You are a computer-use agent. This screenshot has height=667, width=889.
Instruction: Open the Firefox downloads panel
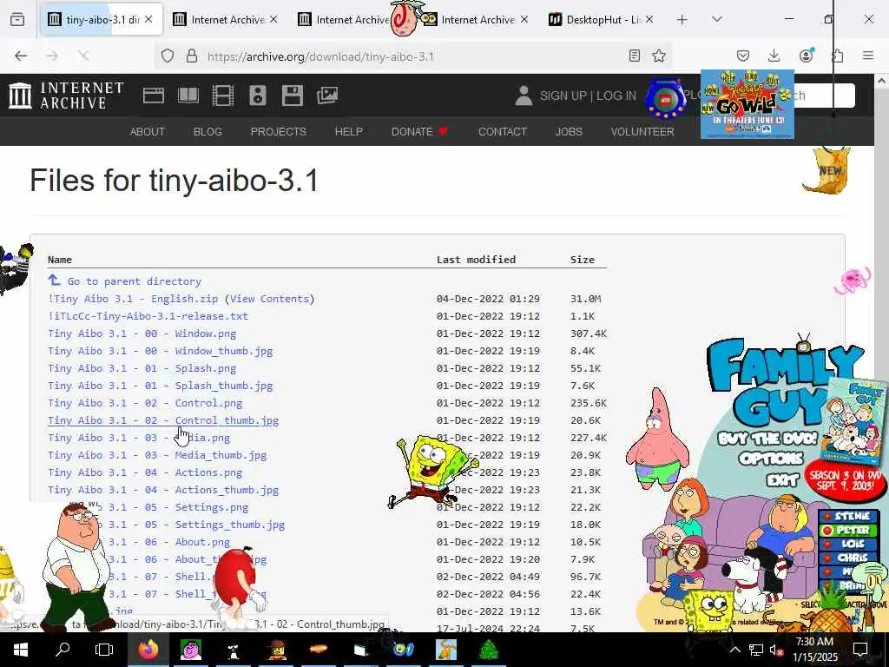click(774, 56)
